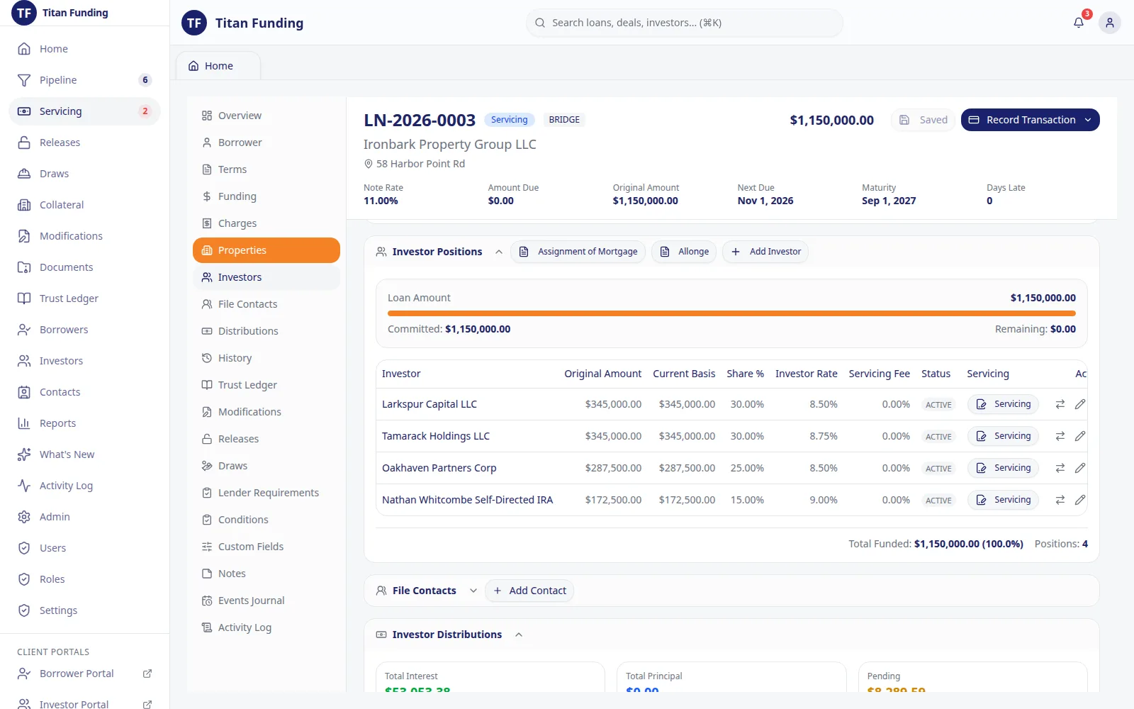Expand the File Contacts section chevron
Viewport: 1134px width, 709px height.
pyautogui.click(x=473, y=591)
